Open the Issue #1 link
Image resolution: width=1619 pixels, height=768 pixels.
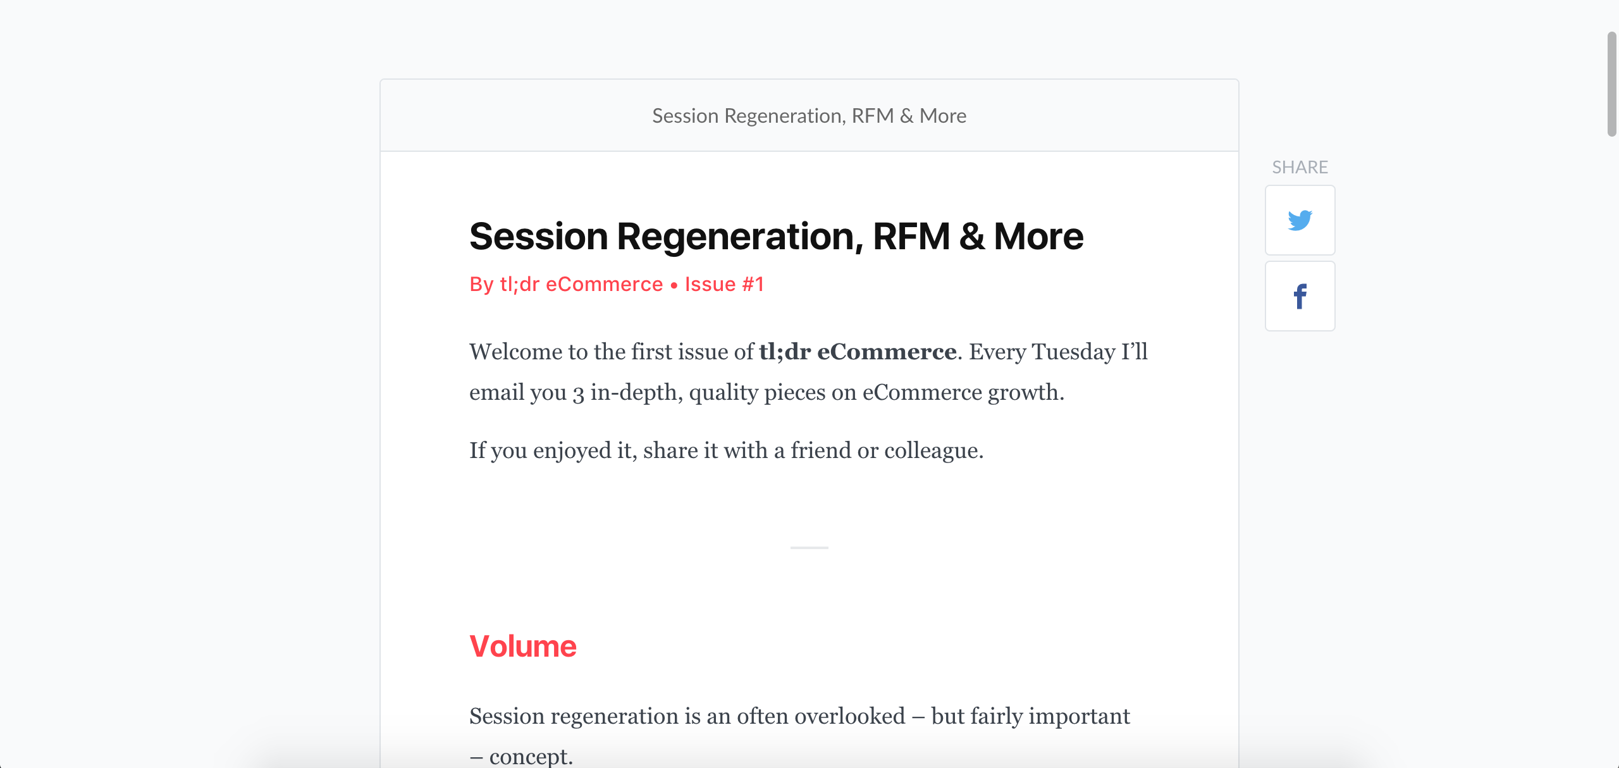click(725, 284)
